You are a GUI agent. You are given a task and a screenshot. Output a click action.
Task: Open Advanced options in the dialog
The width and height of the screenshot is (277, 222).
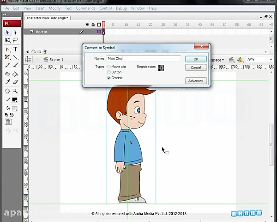point(196,80)
